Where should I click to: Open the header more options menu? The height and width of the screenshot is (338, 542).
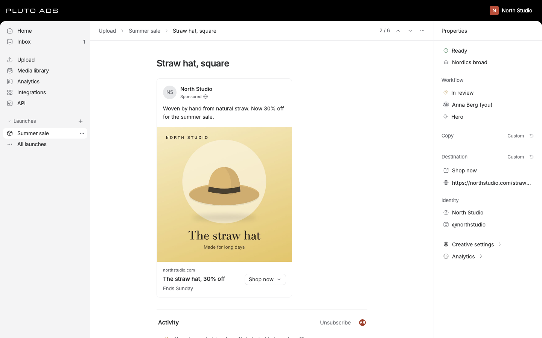click(422, 31)
